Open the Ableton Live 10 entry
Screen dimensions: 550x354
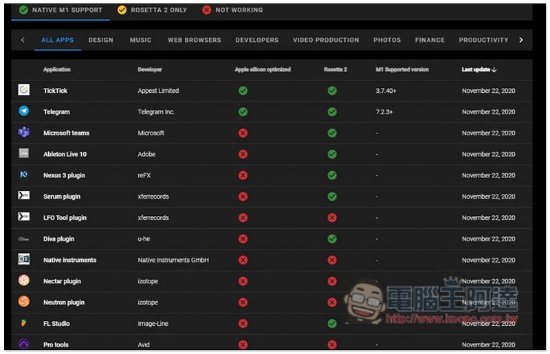65,154
